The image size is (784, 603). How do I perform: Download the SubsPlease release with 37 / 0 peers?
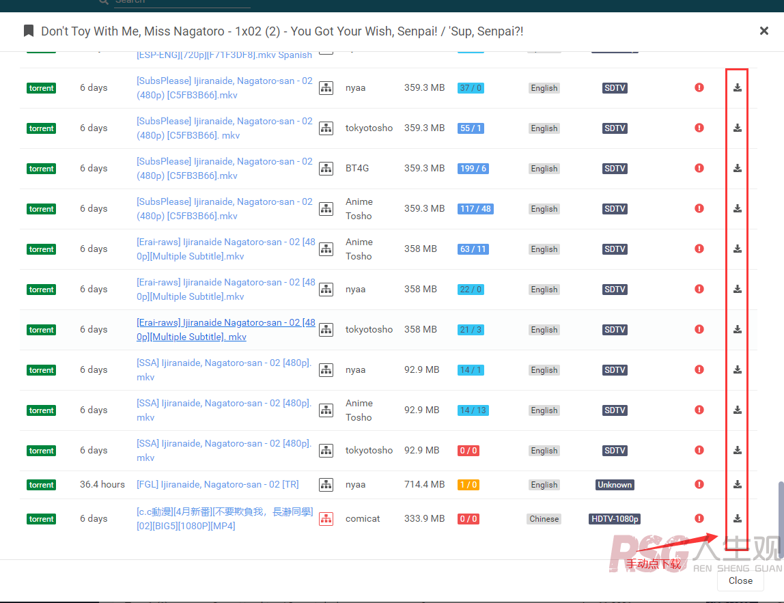pyautogui.click(x=737, y=88)
